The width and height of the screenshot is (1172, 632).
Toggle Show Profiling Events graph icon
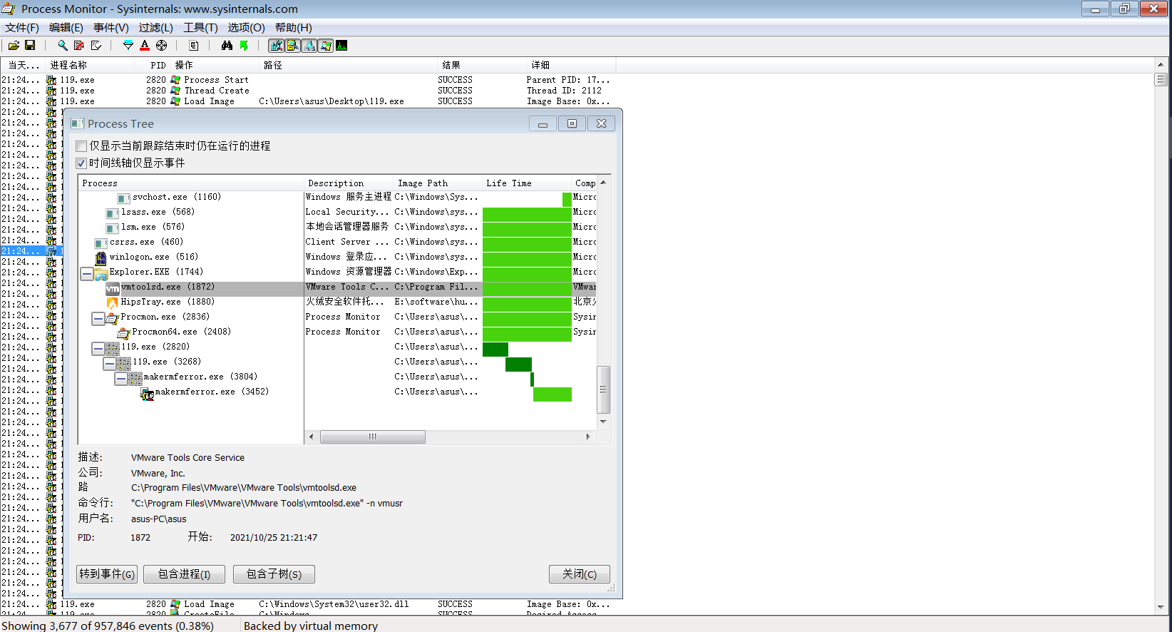[x=342, y=46]
